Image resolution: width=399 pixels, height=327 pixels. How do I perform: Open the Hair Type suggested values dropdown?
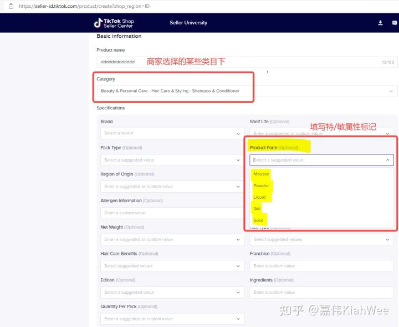pyautogui.click(x=321, y=240)
